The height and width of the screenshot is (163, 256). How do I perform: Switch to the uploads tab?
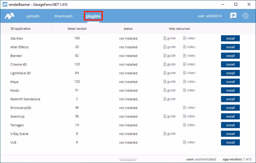click(x=33, y=16)
